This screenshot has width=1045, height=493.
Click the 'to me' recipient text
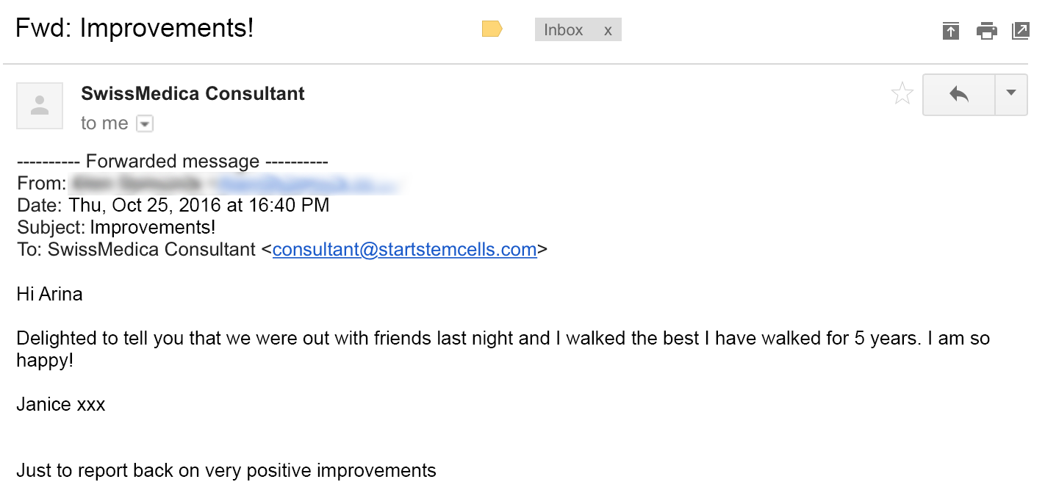(104, 123)
